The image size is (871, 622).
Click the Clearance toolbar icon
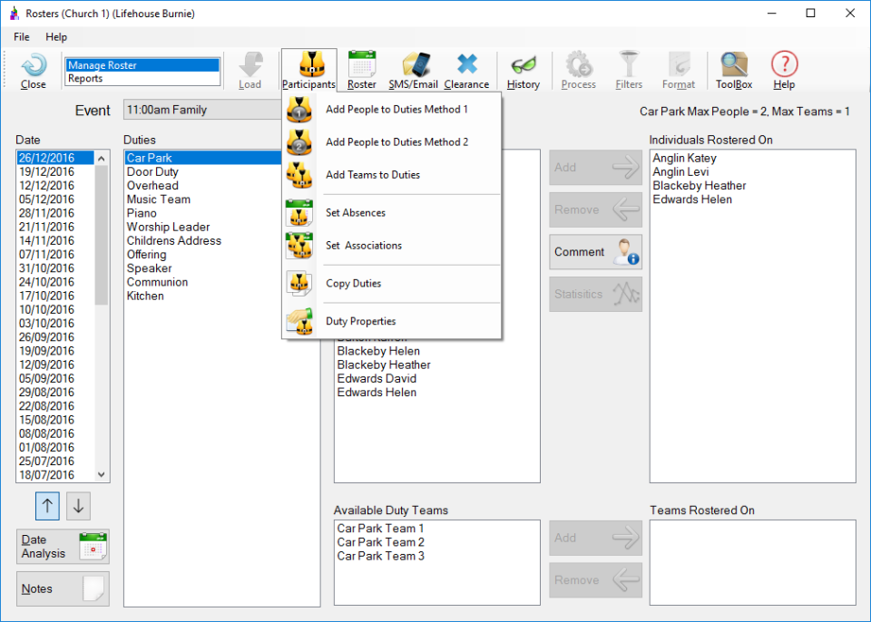(466, 70)
